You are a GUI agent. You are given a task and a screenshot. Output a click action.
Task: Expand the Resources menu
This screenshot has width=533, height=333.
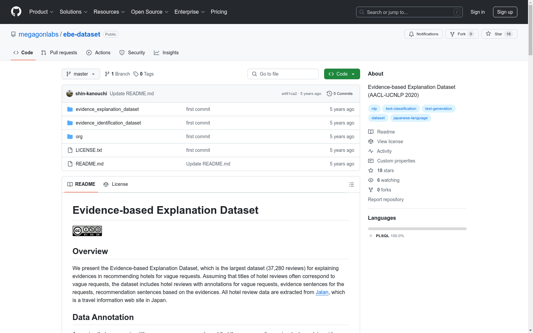[109, 12]
